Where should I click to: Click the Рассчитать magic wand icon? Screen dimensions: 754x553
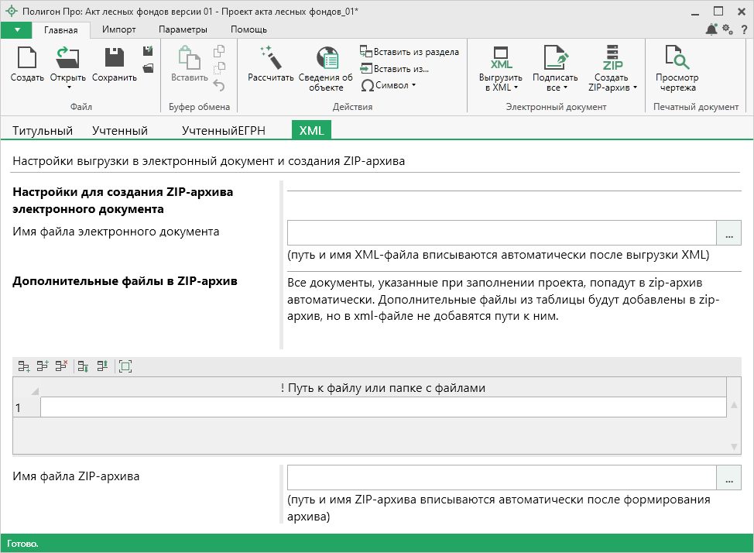tap(270, 59)
